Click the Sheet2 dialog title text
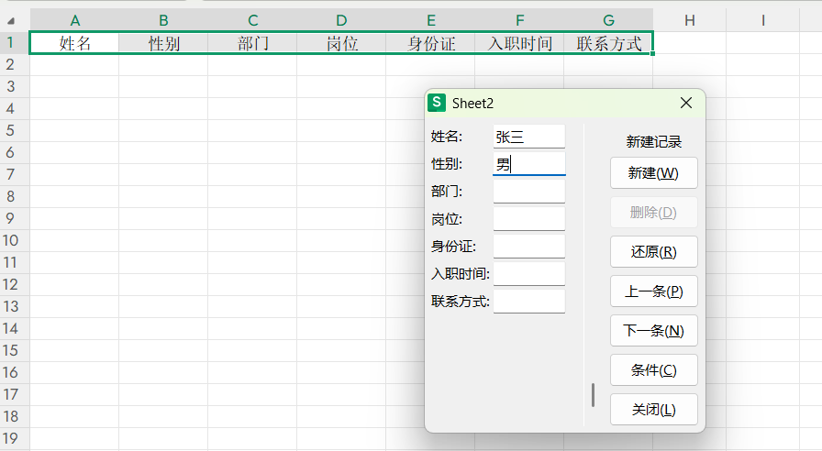 pyautogui.click(x=472, y=104)
